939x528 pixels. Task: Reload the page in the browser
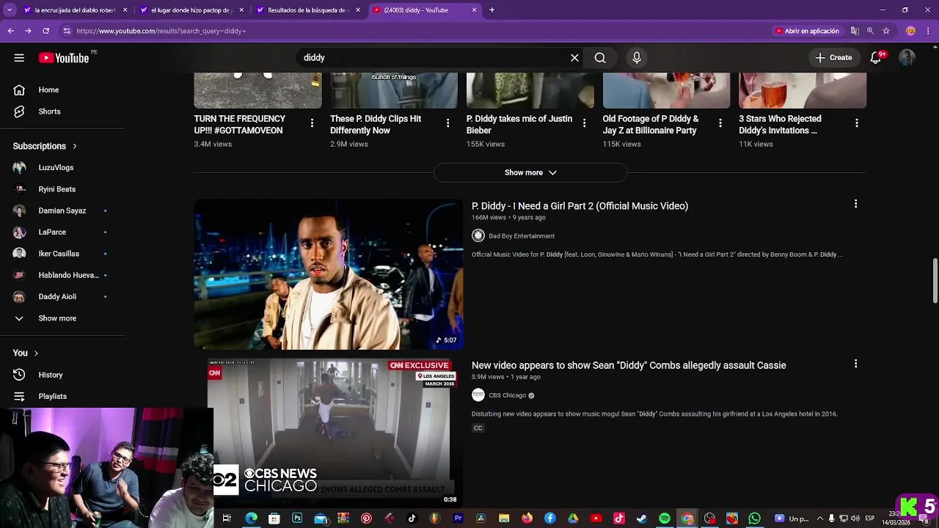45,31
